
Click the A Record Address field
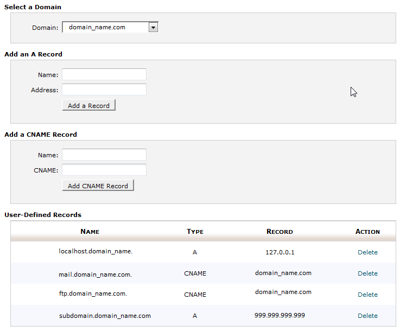[x=104, y=90]
